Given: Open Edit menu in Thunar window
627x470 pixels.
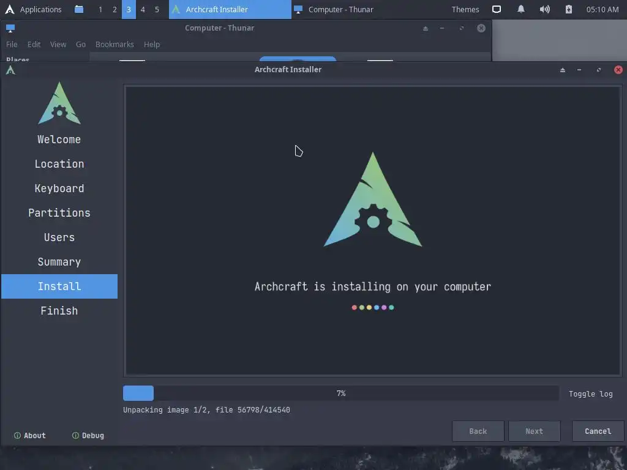Looking at the screenshot, I should point(34,44).
